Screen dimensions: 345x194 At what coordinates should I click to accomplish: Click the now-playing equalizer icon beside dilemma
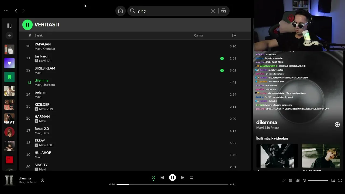click(x=29, y=82)
